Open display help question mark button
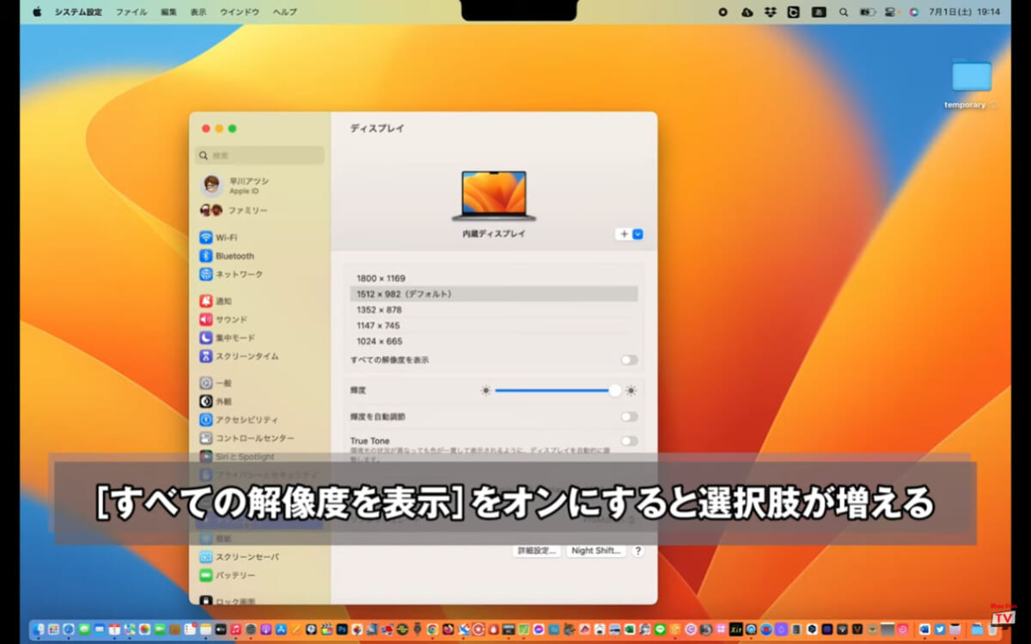 point(638,550)
